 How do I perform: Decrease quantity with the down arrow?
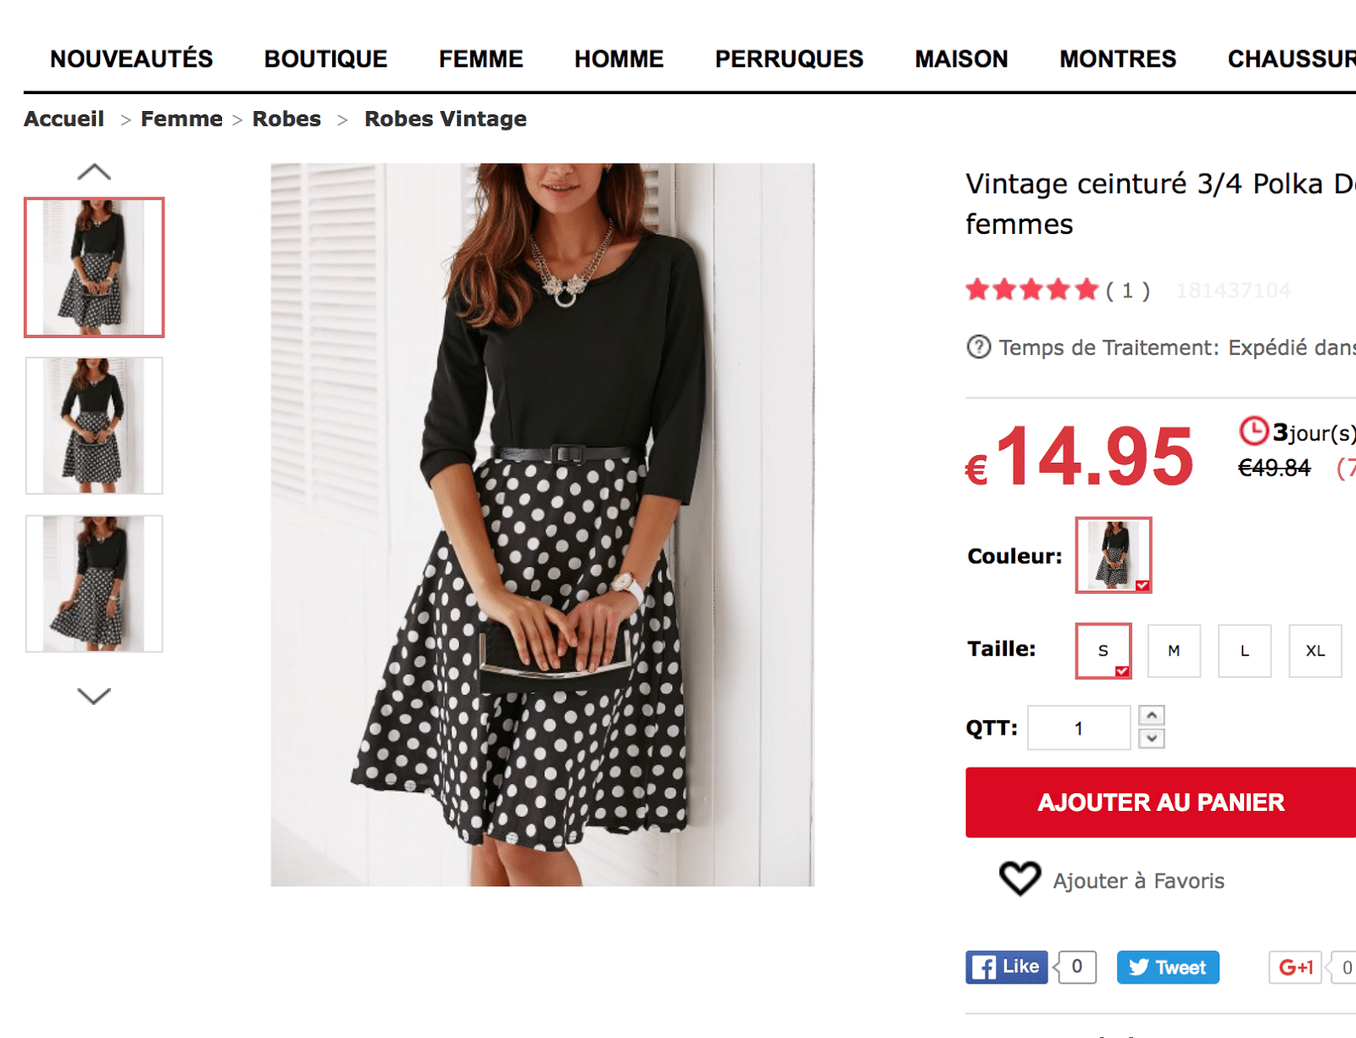click(x=1152, y=739)
